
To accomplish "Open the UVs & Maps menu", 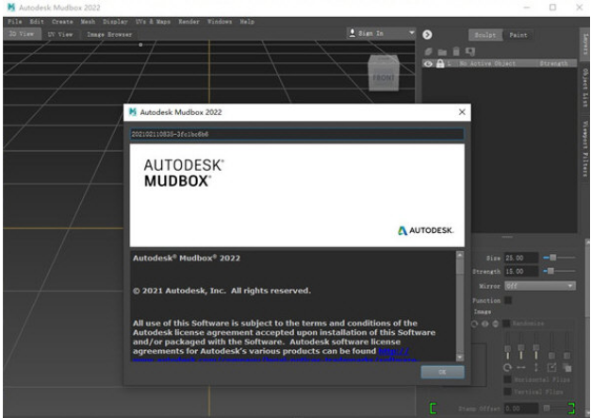I will pos(153,22).
